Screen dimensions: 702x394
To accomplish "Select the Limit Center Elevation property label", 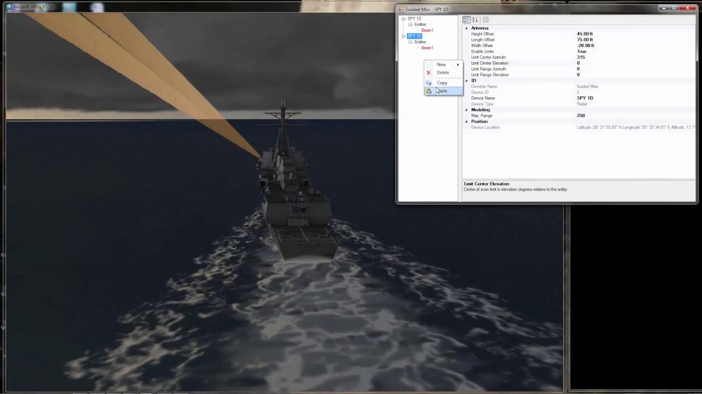I will (490, 63).
